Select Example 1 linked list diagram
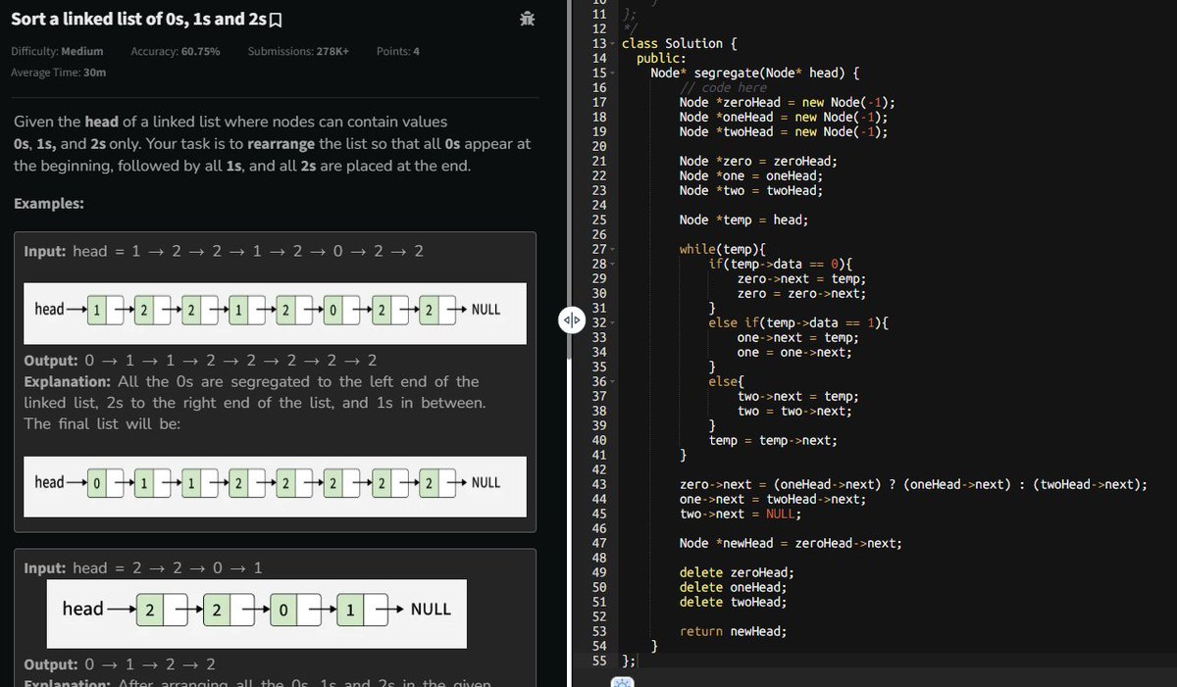The width and height of the screenshot is (1177, 687). coord(275,312)
